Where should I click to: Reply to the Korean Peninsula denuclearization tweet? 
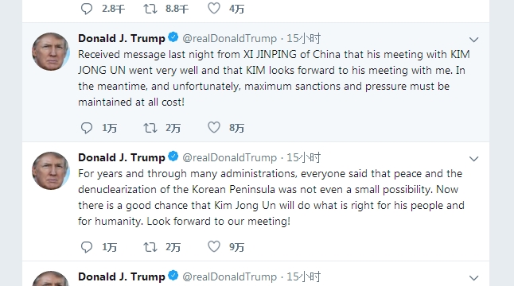(x=87, y=247)
